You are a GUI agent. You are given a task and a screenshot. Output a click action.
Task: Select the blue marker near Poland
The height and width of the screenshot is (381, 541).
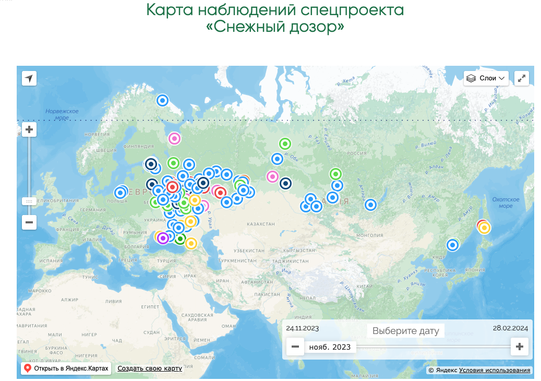pos(121,193)
